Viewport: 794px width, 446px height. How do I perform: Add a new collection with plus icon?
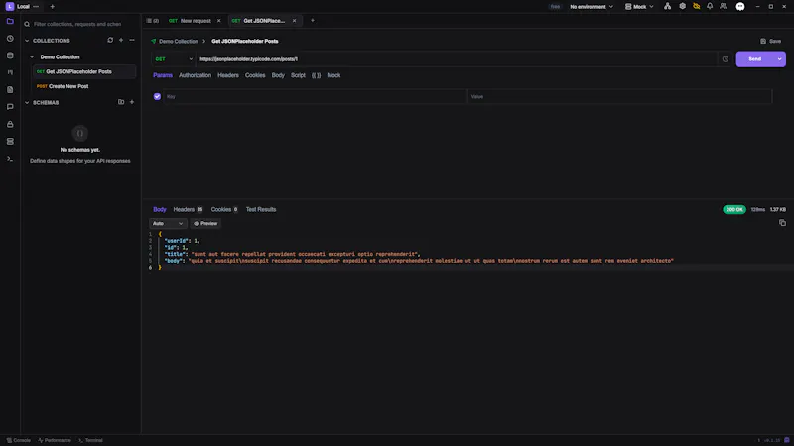[121, 40]
